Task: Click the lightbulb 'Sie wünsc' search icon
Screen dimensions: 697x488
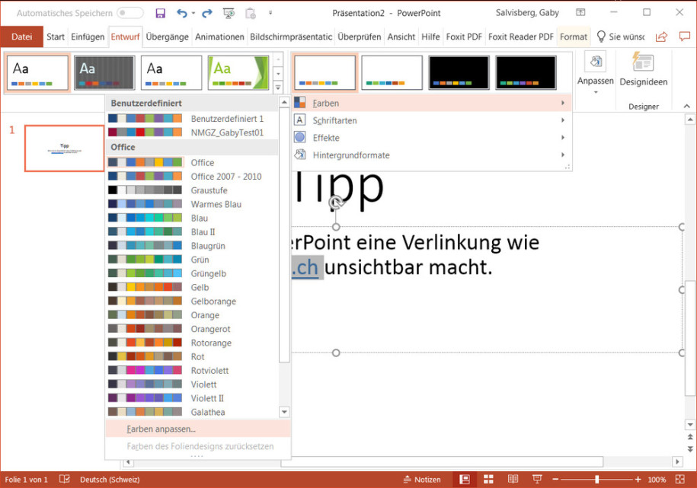Action: (x=601, y=37)
